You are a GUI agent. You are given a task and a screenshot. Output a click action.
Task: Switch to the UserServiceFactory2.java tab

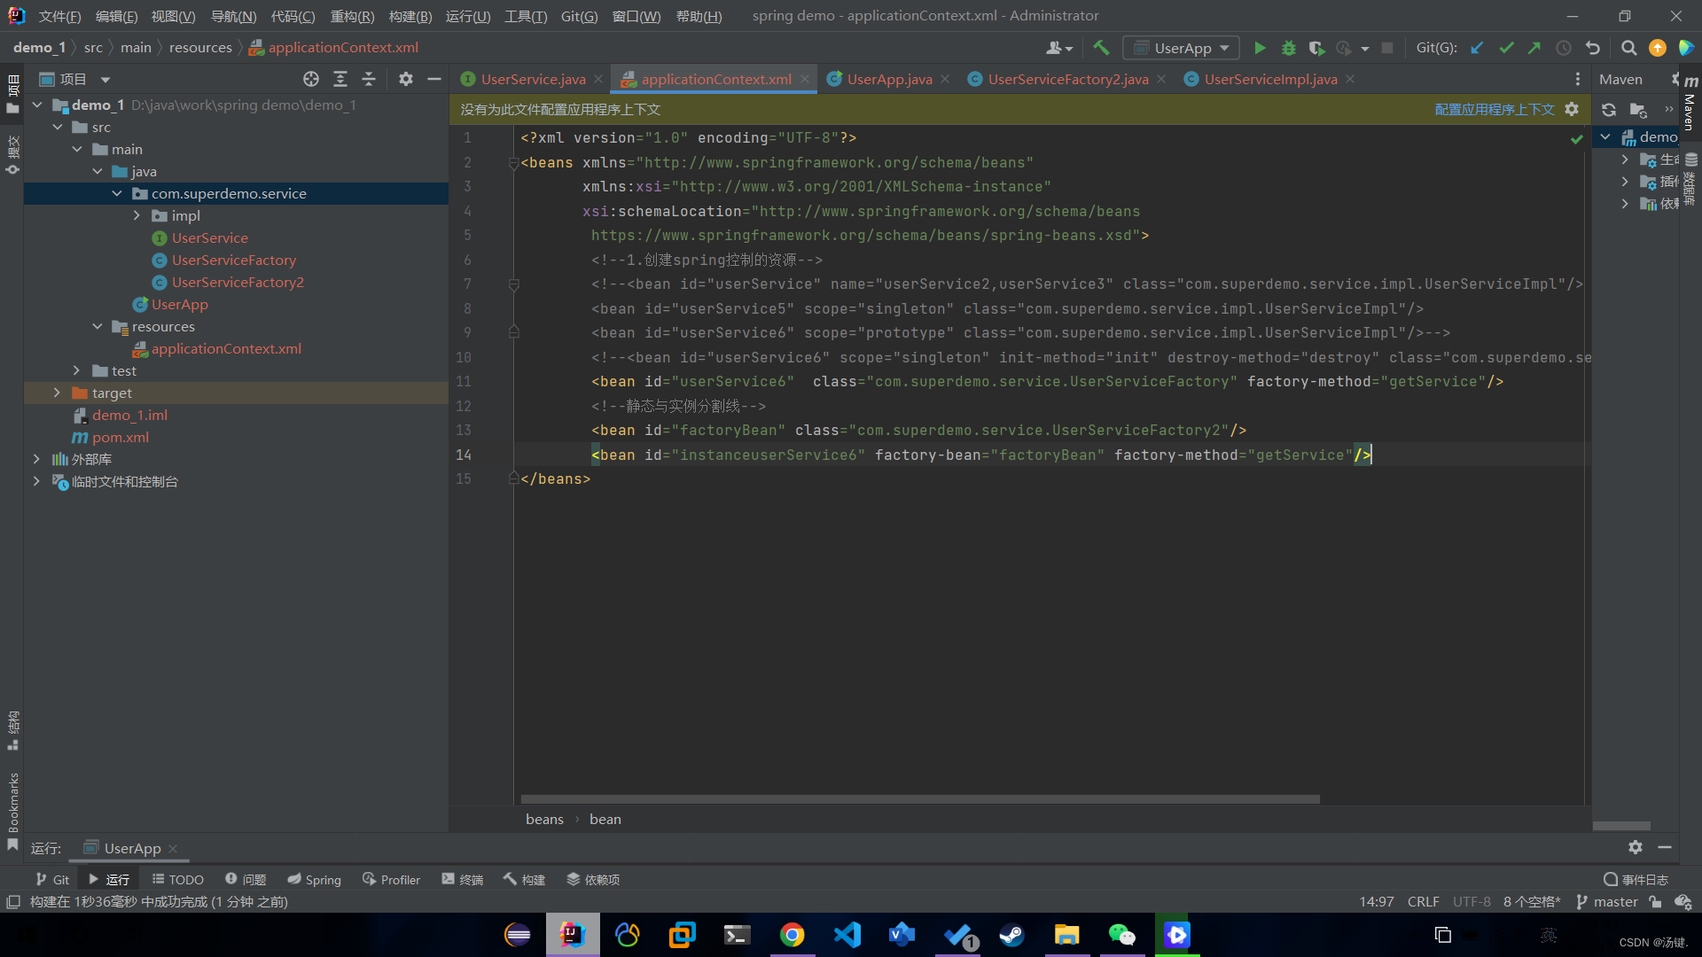(x=1067, y=79)
